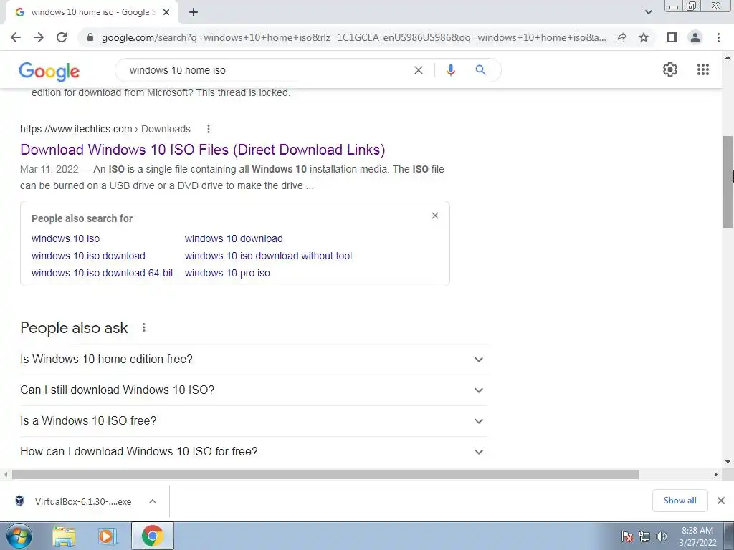Expand 'Is Windows 10 home edition free?'

click(x=254, y=360)
